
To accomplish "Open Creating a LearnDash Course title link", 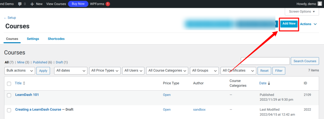I will point(38,110).
